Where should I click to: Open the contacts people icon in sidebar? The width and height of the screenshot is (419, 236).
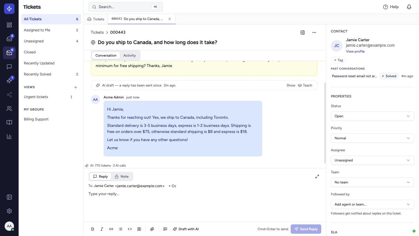pos(9,109)
